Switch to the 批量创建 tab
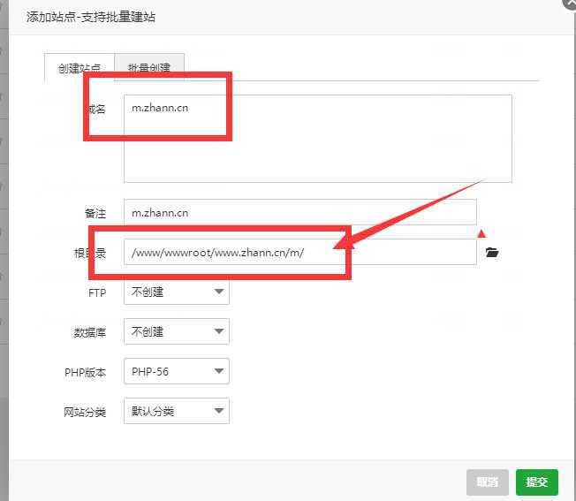This screenshot has height=501, width=576. (x=149, y=67)
